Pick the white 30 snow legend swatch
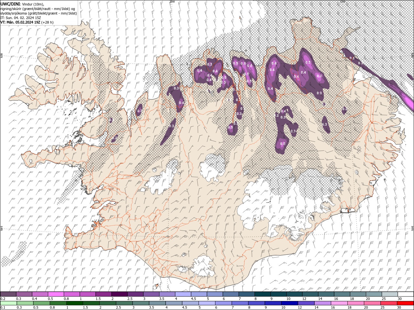The width and height of the screenshot is (414, 310). pyautogui.click(x=406, y=294)
